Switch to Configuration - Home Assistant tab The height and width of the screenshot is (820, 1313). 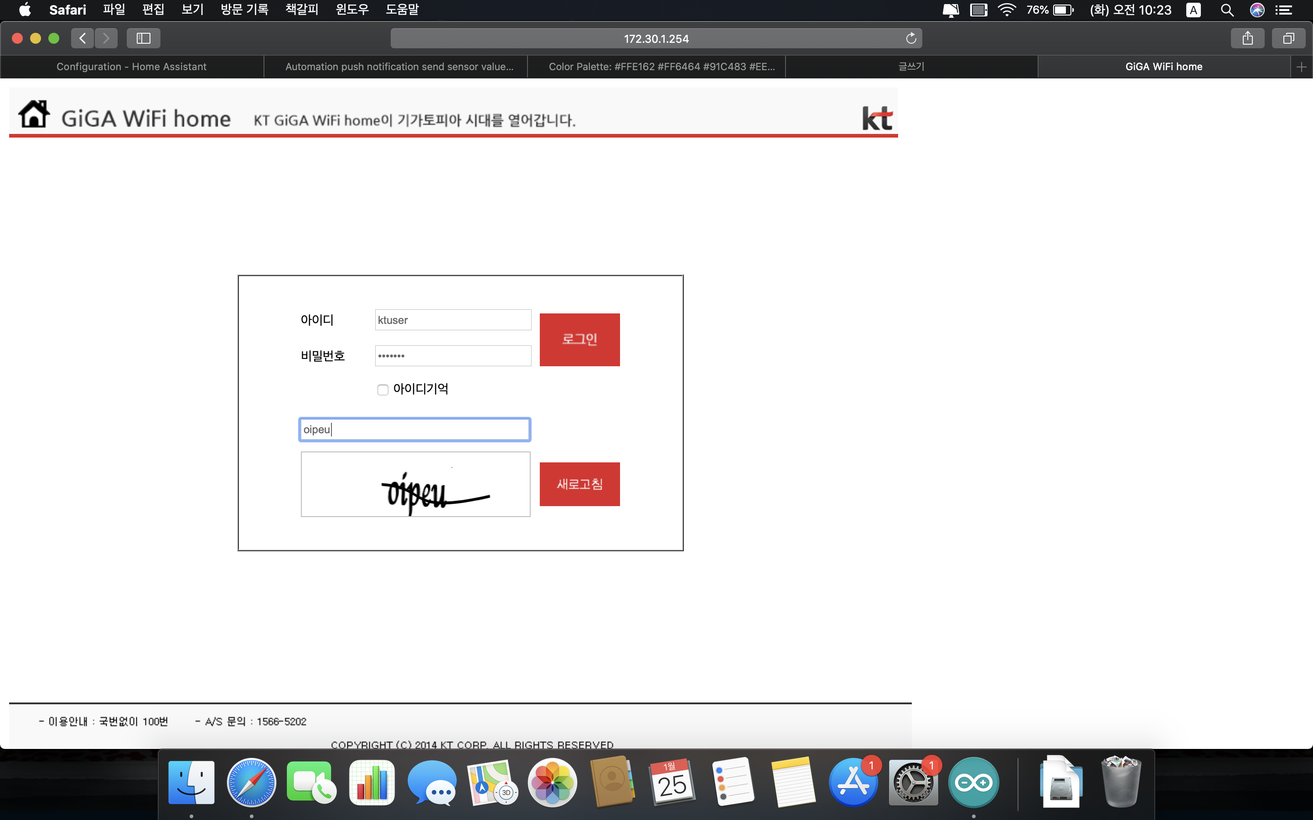click(x=132, y=67)
